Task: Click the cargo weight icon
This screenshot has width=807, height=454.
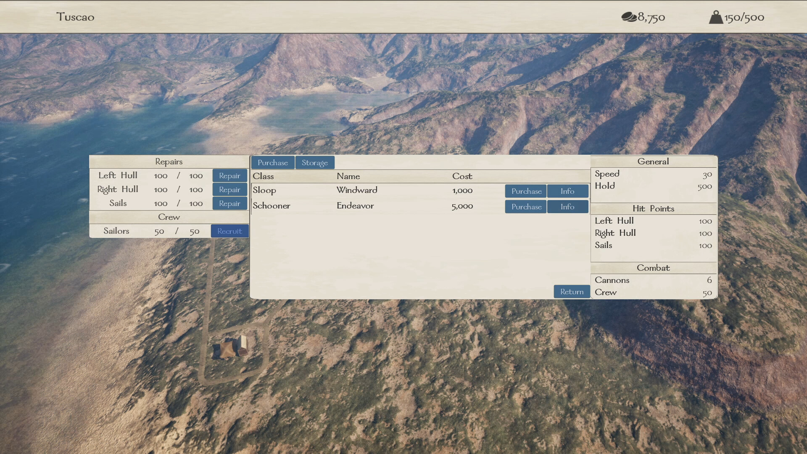Action: (x=715, y=17)
